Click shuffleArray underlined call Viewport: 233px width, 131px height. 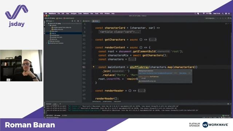click(x=139, y=67)
